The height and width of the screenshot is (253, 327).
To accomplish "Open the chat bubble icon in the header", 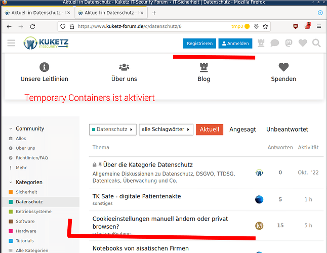I will coord(275,43).
